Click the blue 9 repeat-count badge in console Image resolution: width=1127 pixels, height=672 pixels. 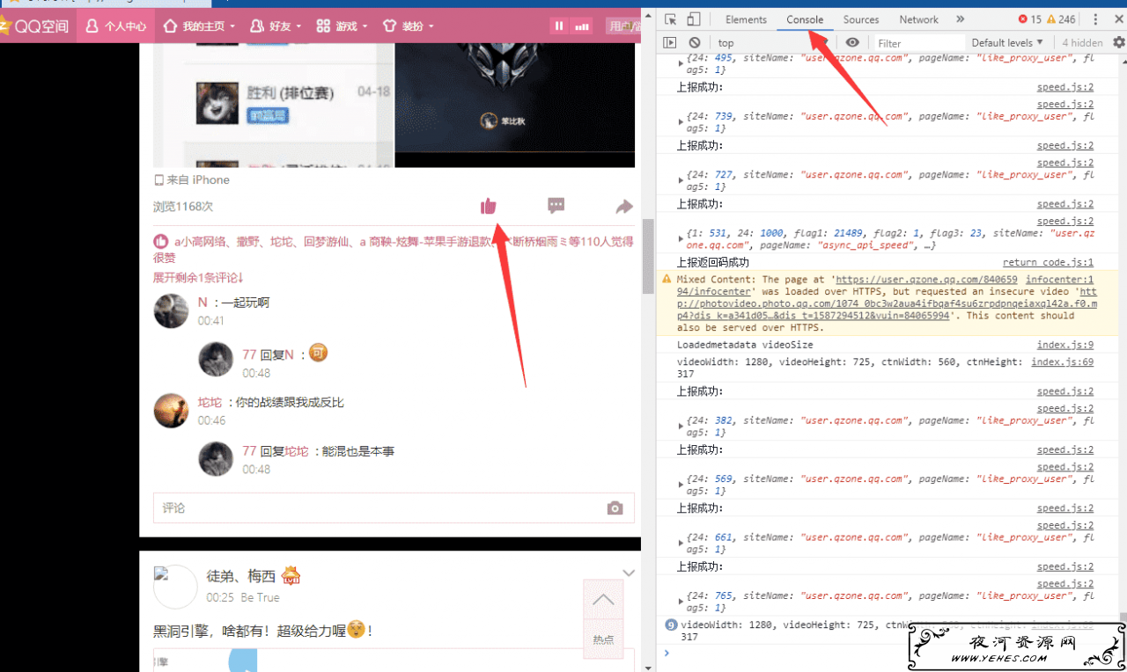coord(671,625)
